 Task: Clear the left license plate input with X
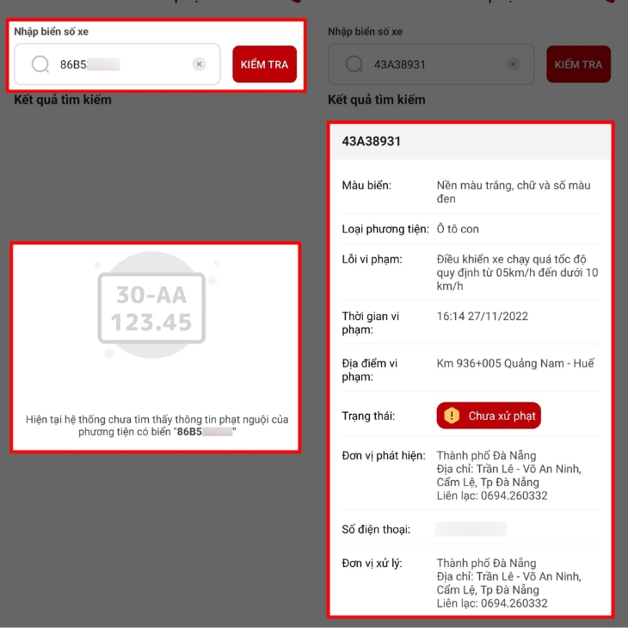point(199,65)
